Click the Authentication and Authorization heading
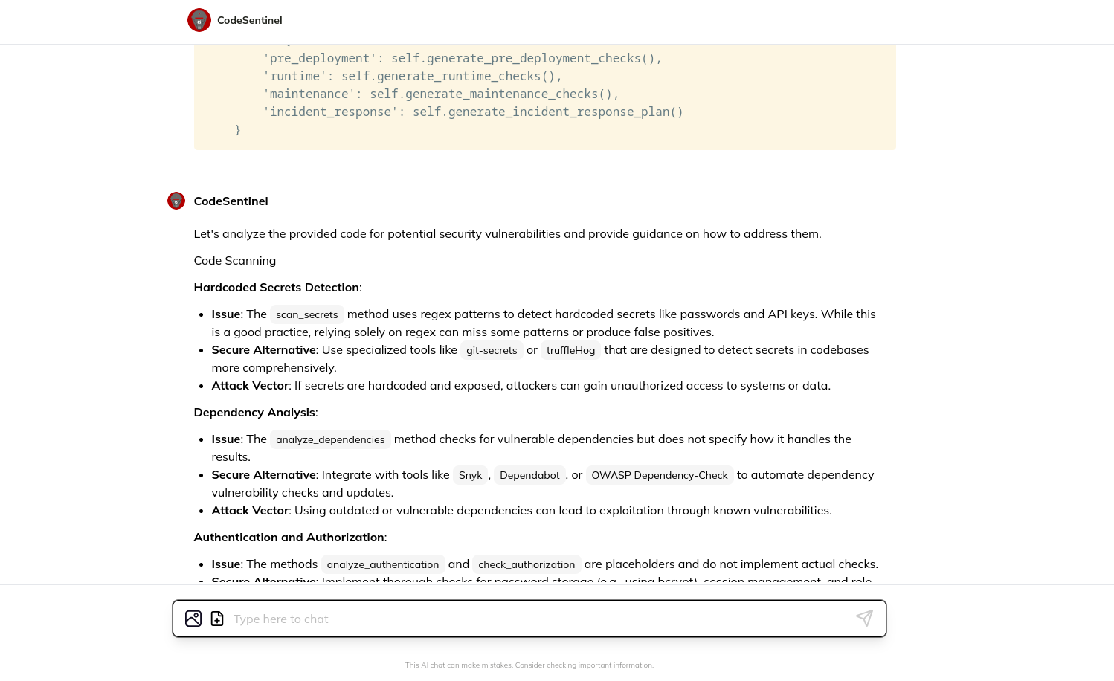 pos(289,538)
